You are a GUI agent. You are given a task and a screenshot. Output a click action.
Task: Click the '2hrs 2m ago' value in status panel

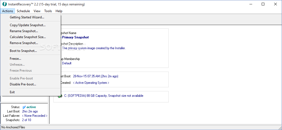tap(30, 111)
